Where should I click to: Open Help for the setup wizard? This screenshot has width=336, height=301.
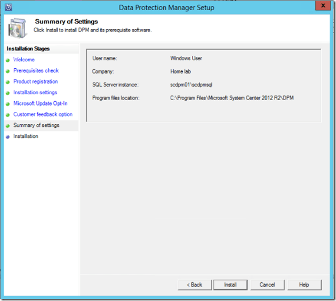tap(304, 284)
